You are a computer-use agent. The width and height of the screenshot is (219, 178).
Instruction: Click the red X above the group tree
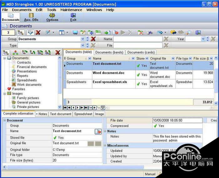[58, 53]
